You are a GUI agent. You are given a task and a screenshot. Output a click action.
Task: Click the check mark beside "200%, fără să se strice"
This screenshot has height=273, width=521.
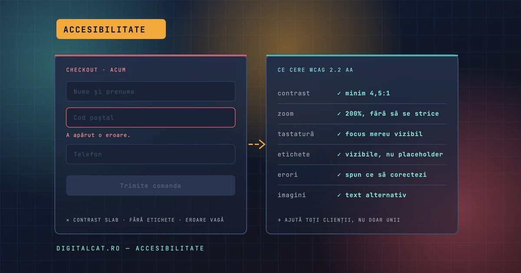coord(339,114)
